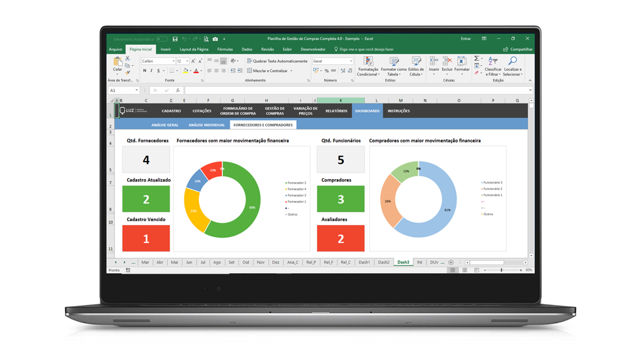Click into the formula bar input
This screenshot has width=640, height=358.
[356, 90]
